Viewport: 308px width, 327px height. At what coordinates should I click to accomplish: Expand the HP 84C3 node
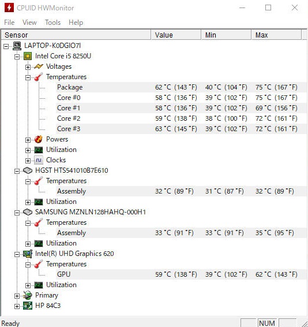click(x=17, y=306)
